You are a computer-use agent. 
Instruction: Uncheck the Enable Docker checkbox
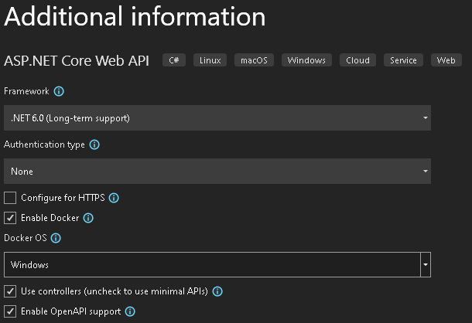click(10, 218)
